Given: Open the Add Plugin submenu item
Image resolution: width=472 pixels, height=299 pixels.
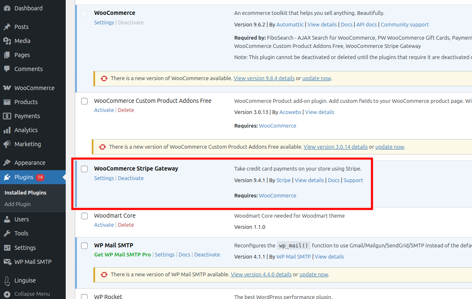Looking at the screenshot, I should [17, 204].
